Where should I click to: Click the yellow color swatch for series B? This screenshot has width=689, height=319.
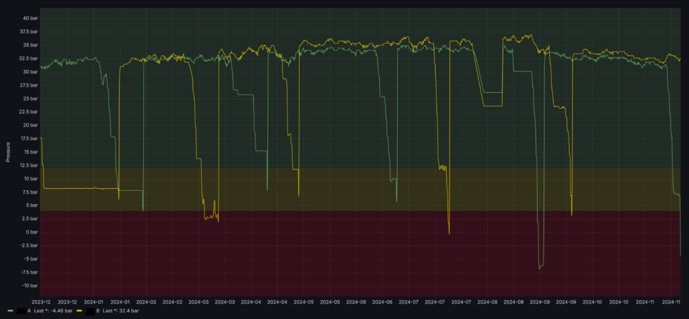pyautogui.click(x=79, y=311)
